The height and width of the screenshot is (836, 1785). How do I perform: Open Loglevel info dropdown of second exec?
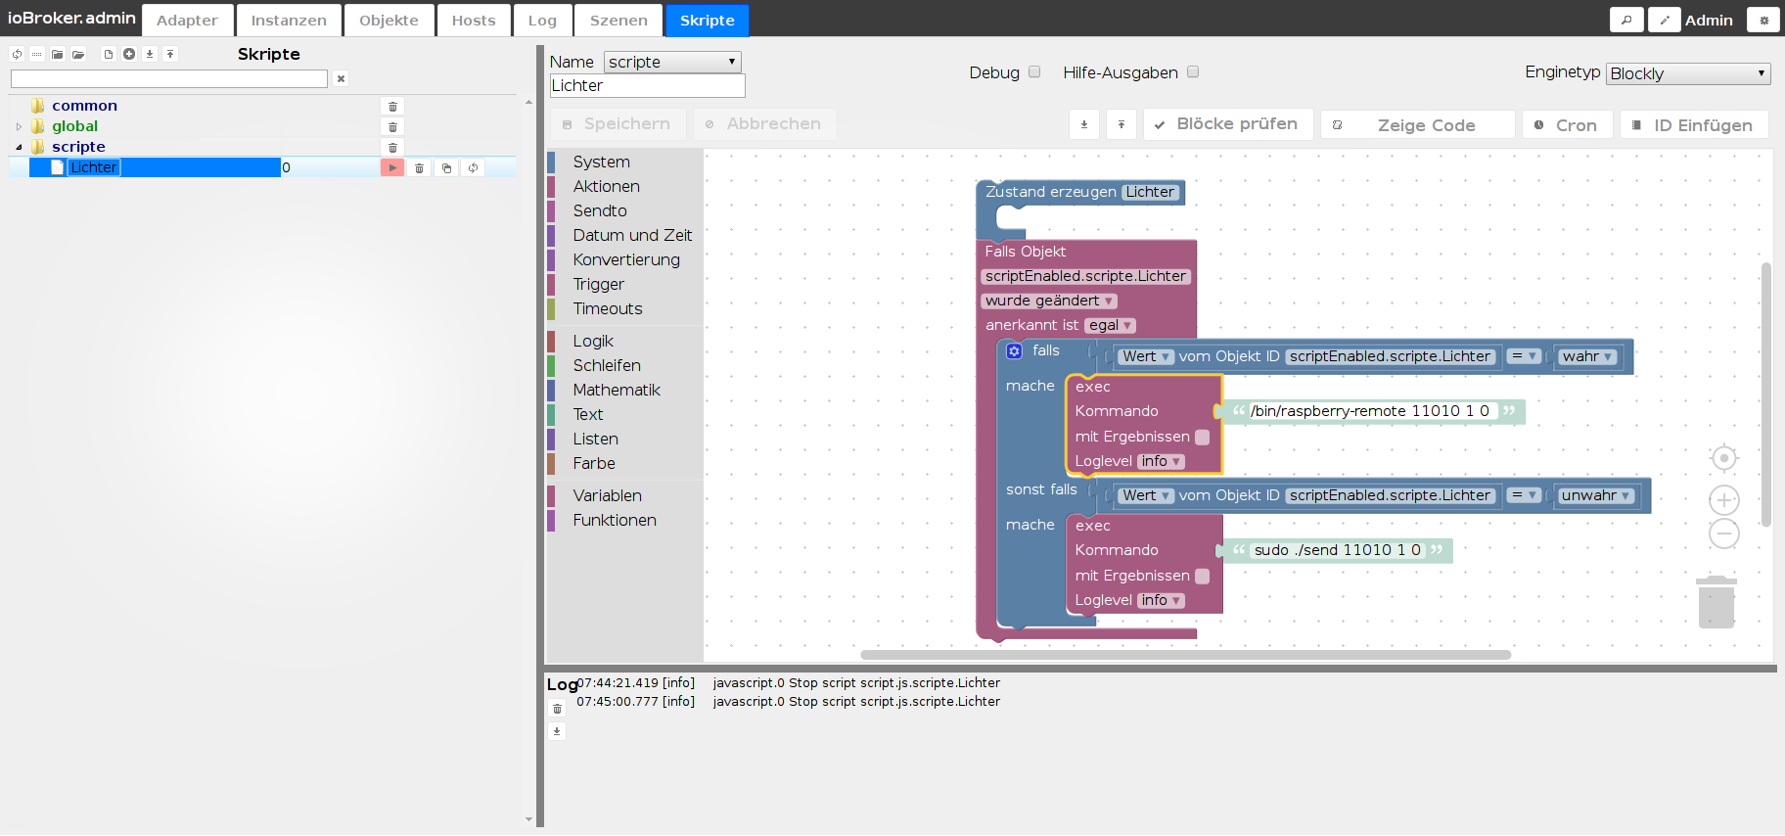click(1161, 600)
